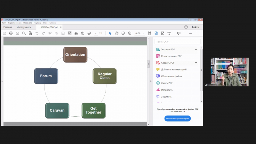Viewport: 256px width, 144px height.
Task: Open the comment speech bubble tool
Action: click(x=179, y=33)
